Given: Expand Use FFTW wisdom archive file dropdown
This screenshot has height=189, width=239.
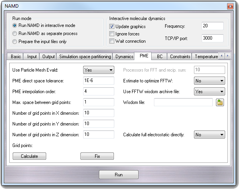Looking at the screenshot, I should [x=210, y=92].
